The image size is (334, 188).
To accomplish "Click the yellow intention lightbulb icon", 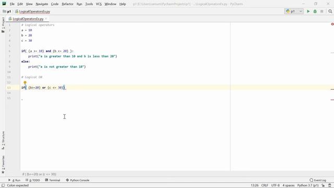I will 25,83.
